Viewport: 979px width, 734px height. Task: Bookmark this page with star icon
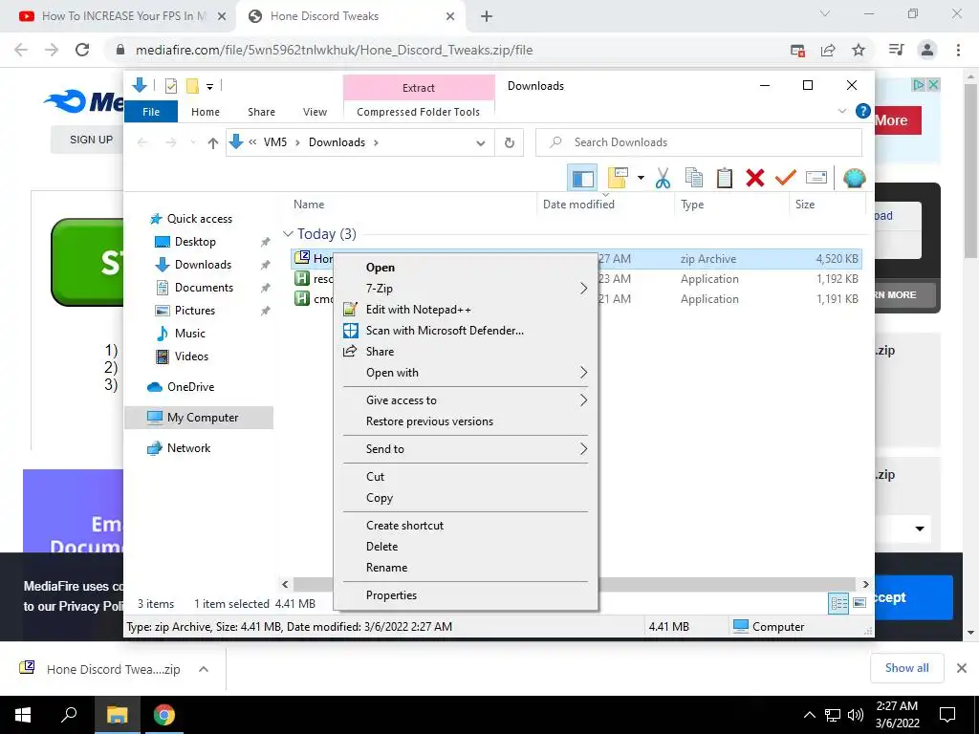(859, 50)
